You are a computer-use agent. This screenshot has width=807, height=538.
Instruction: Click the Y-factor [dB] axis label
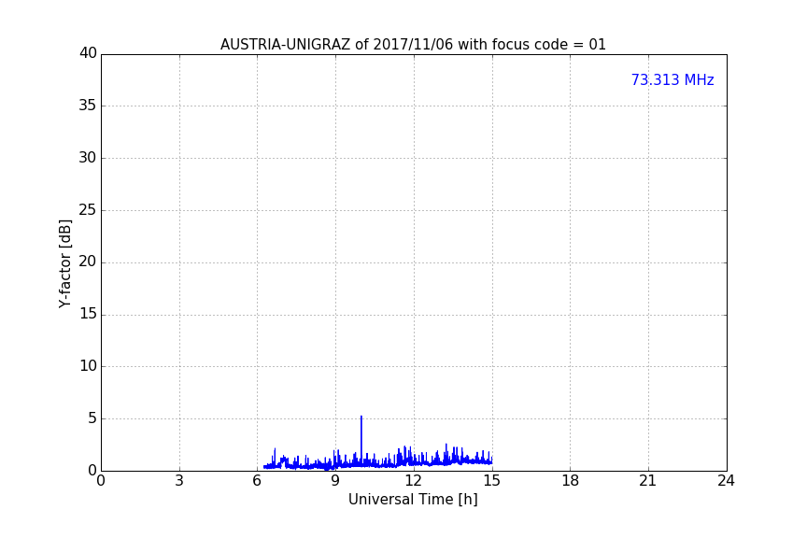[65, 263]
